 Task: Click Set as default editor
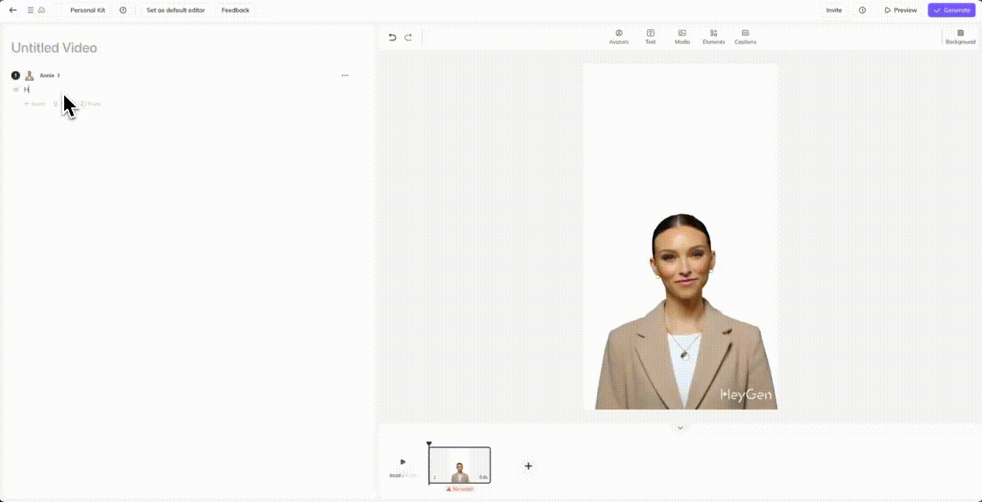pos(176,10)
